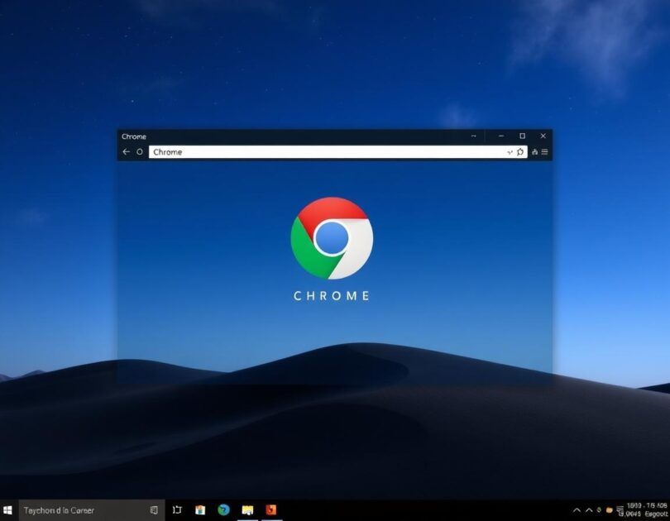Expand the second tray chevron
This screenshot has height=521, width=670.
(x=589, y=510)
